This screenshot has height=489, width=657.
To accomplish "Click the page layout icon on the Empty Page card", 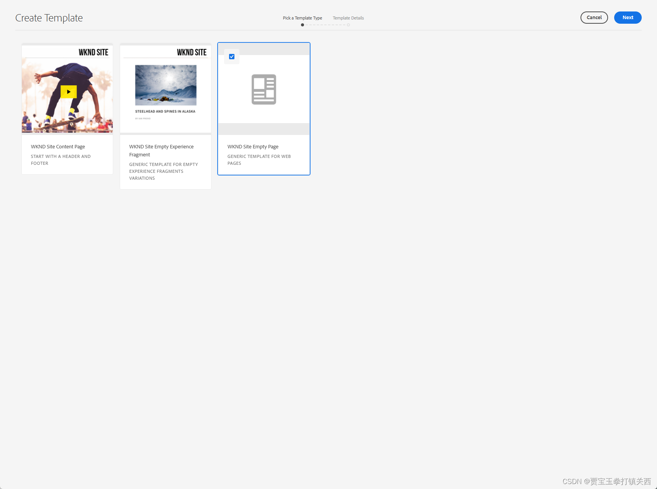I will [264, 89].
